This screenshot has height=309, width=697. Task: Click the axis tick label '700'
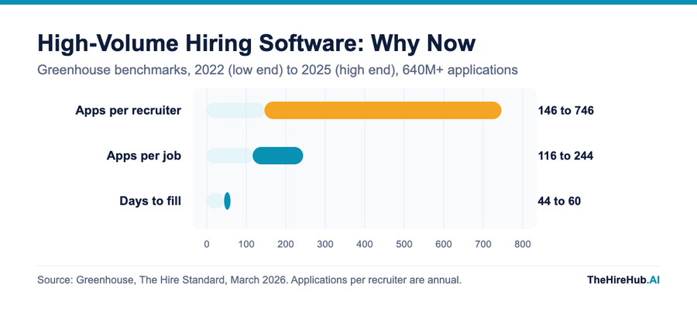point(483,244)
